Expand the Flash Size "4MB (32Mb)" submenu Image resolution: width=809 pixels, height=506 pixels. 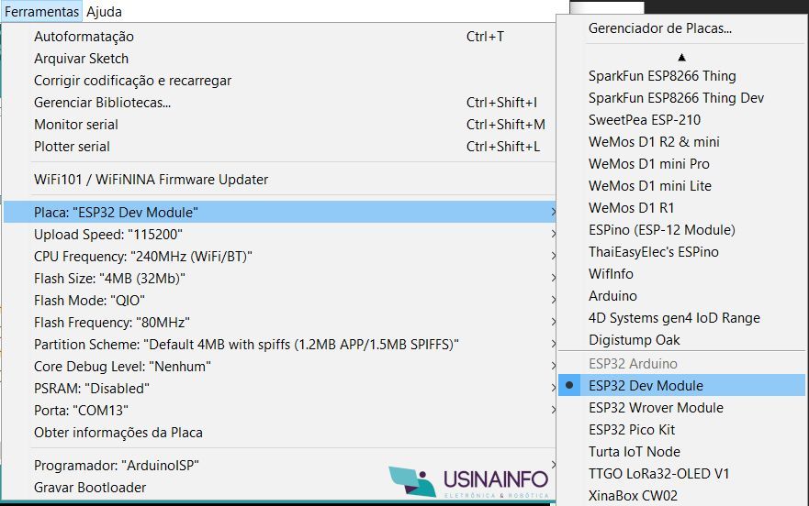tap(279, 279)
